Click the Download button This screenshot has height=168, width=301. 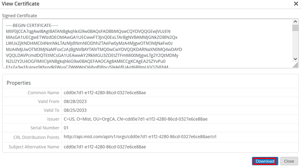tap(265, 161)
